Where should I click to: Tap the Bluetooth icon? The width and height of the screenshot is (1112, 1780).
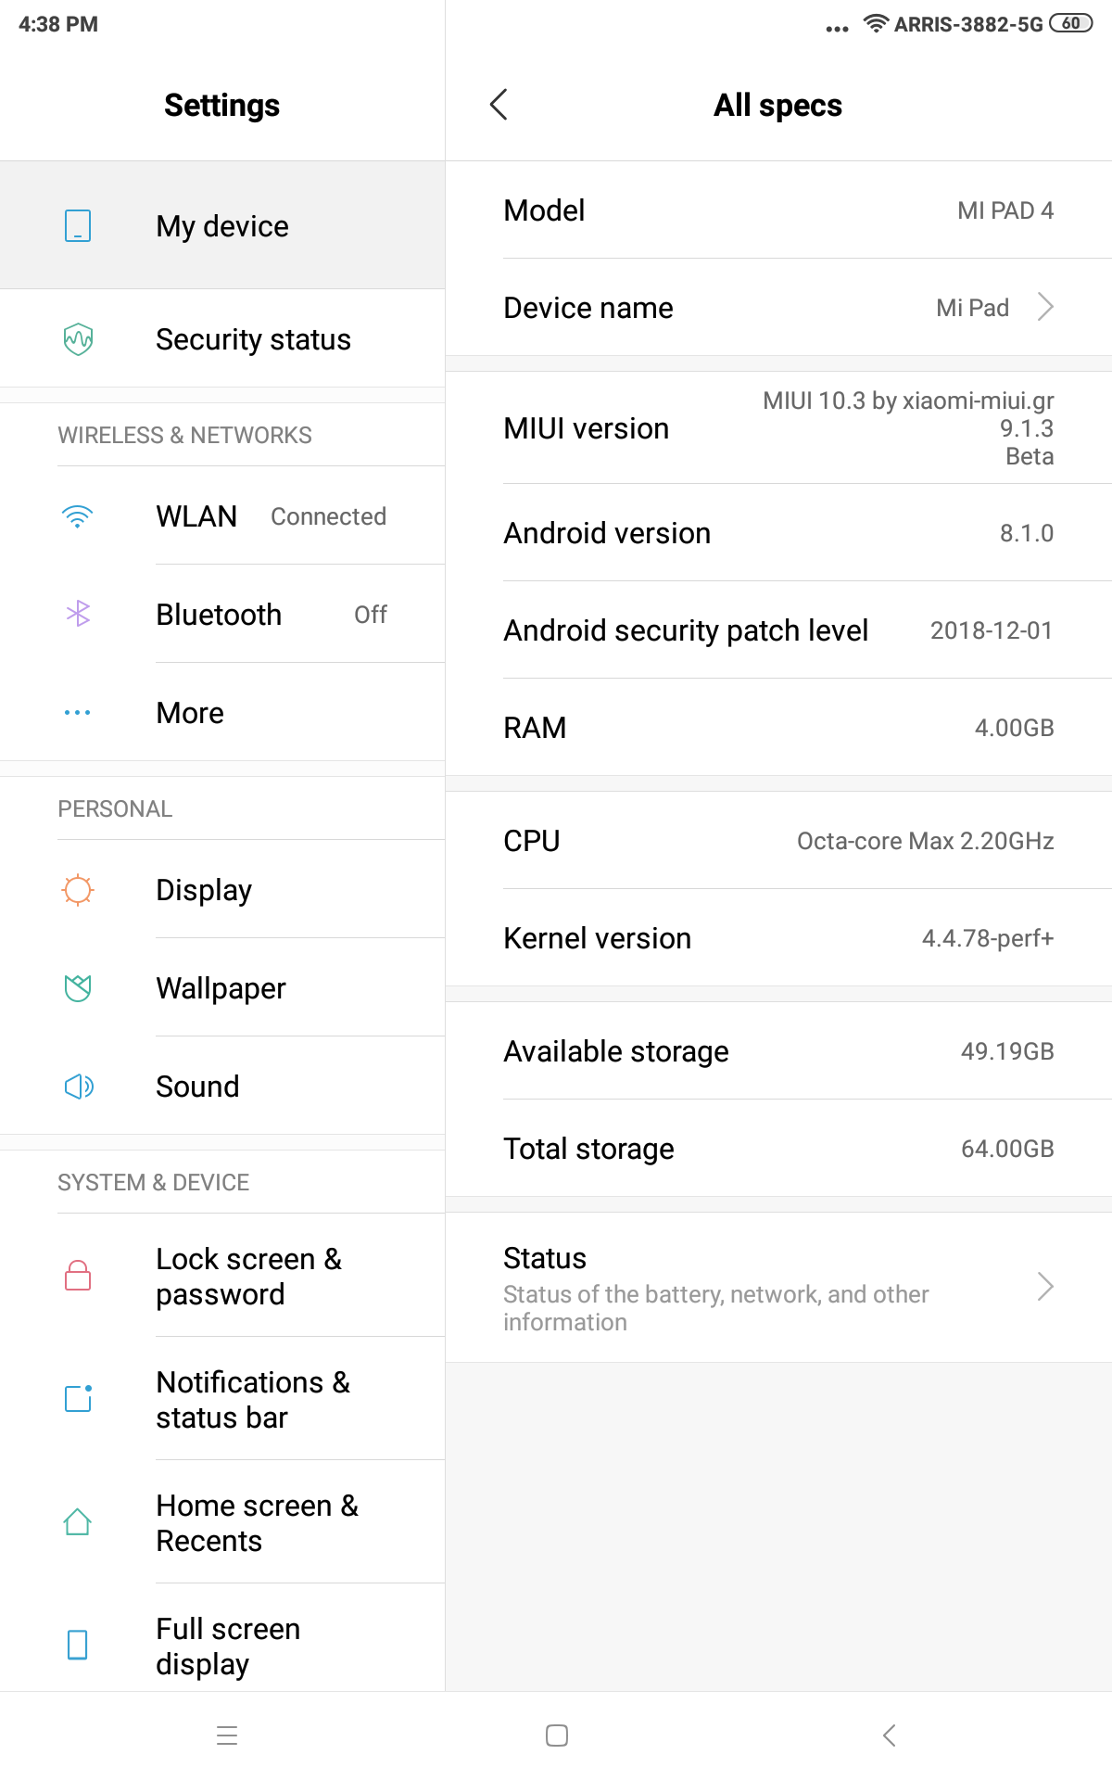click(x=78, y=614)
